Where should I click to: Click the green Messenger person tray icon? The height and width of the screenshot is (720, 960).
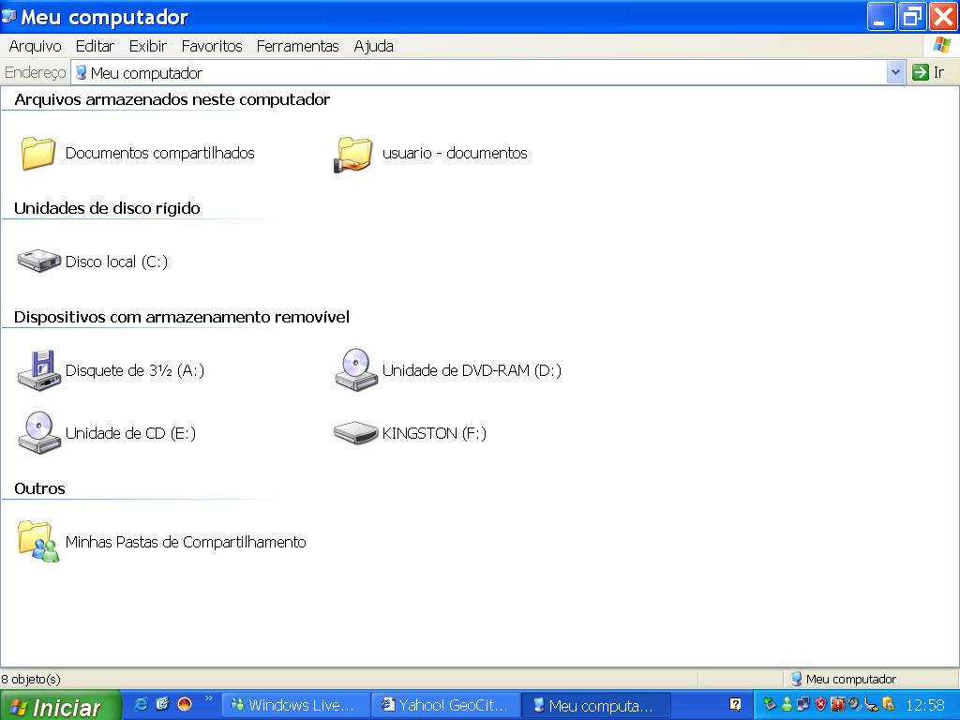click(787, 705)
